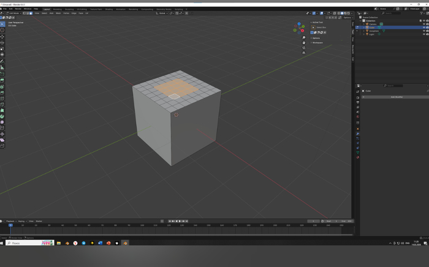Open the Modifiers wrench tab in Properties
429x267 pixels.
358,135
